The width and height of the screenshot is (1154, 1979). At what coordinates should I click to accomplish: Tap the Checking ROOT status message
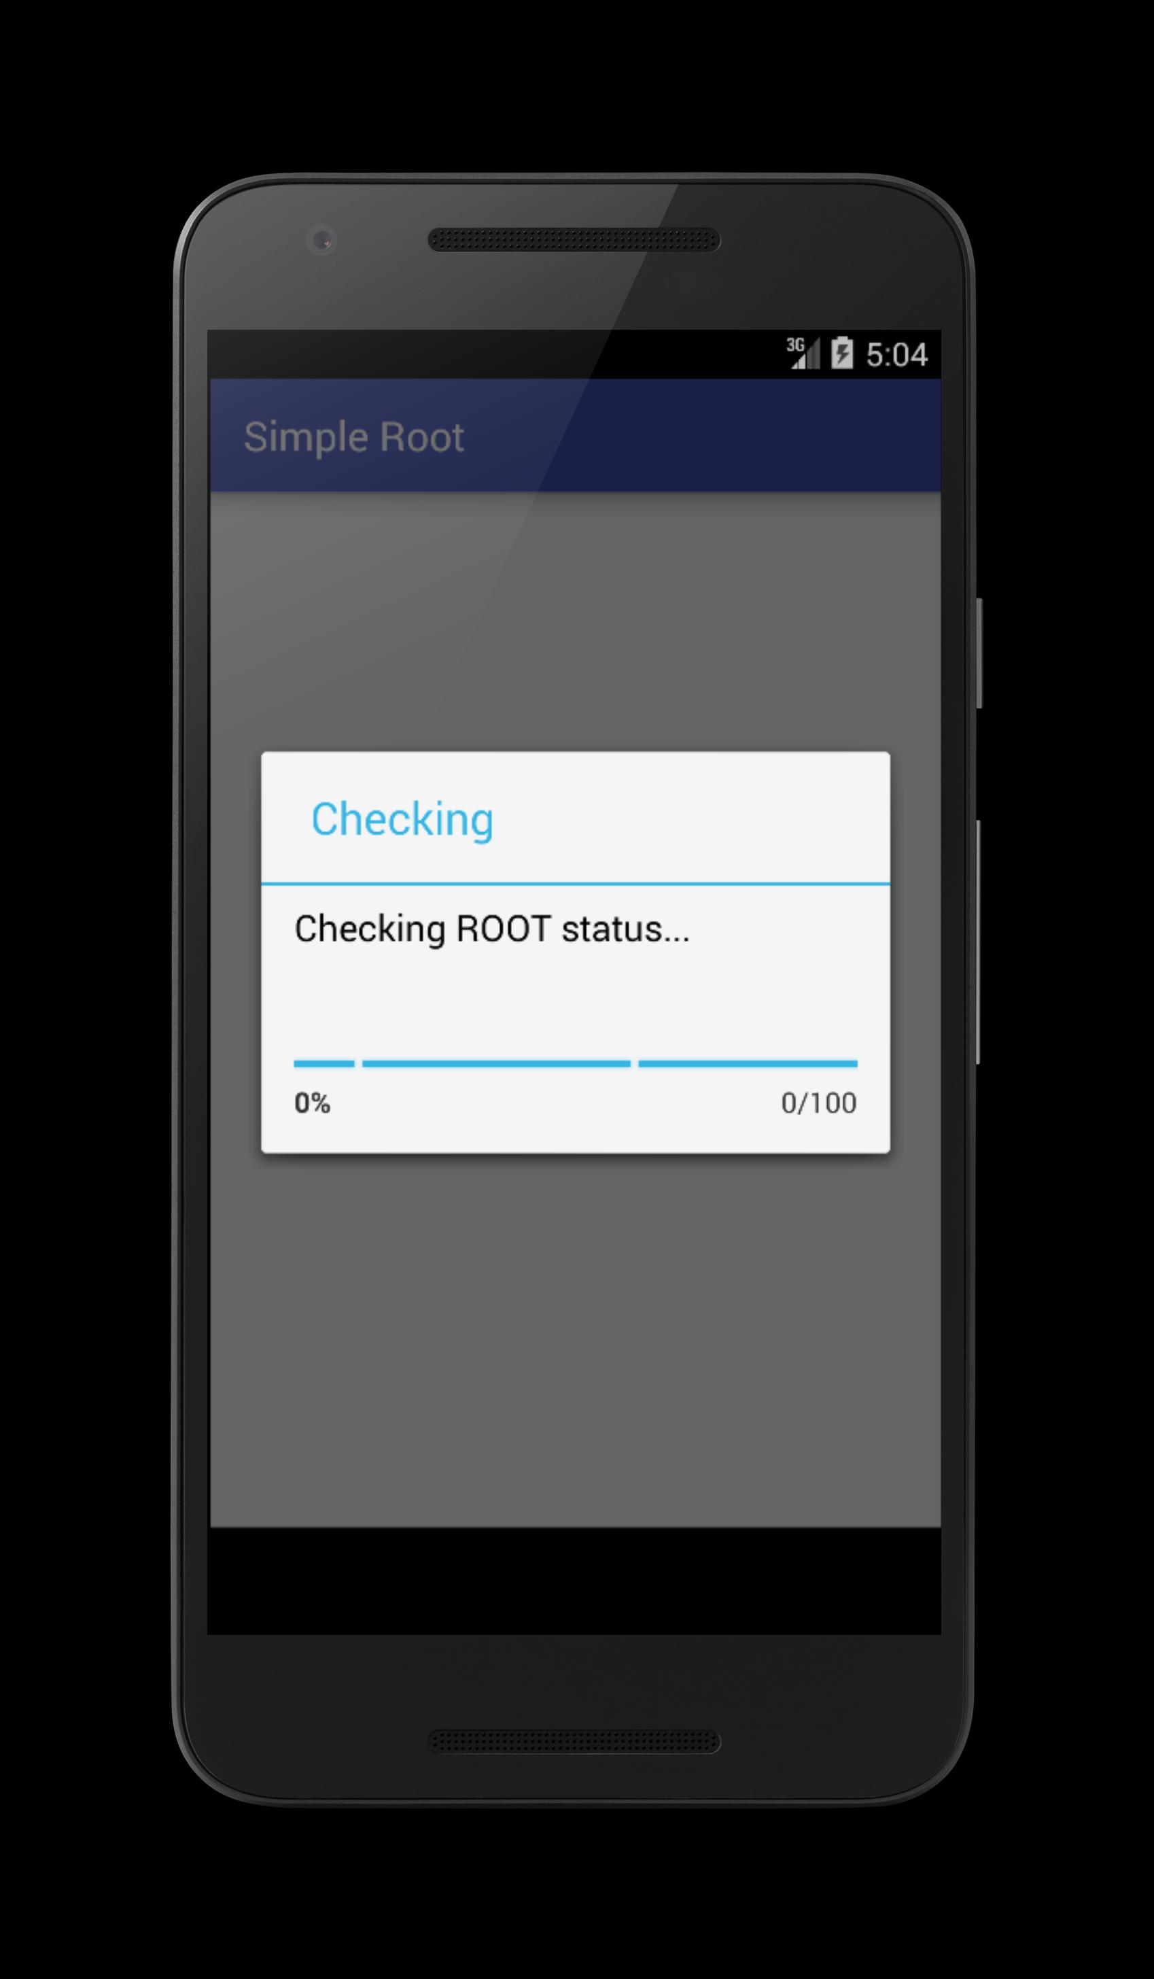point(491,929)
